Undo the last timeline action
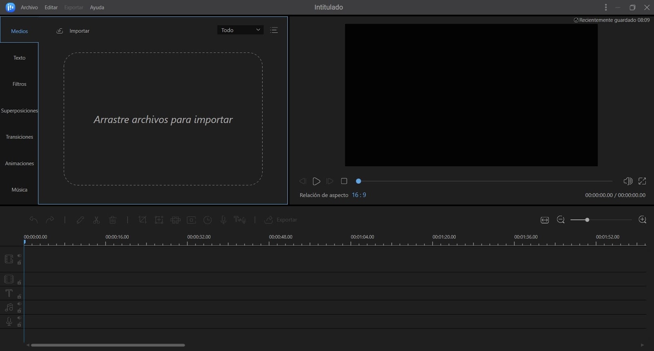This screenshot has width=654, height=351. click(x=34, y=220)
